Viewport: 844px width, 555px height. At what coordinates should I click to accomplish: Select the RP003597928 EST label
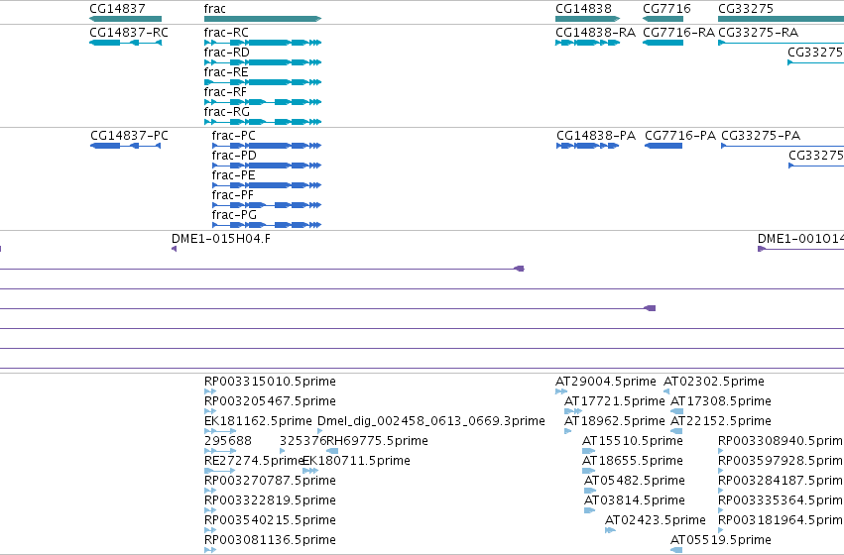coord(782,461)
